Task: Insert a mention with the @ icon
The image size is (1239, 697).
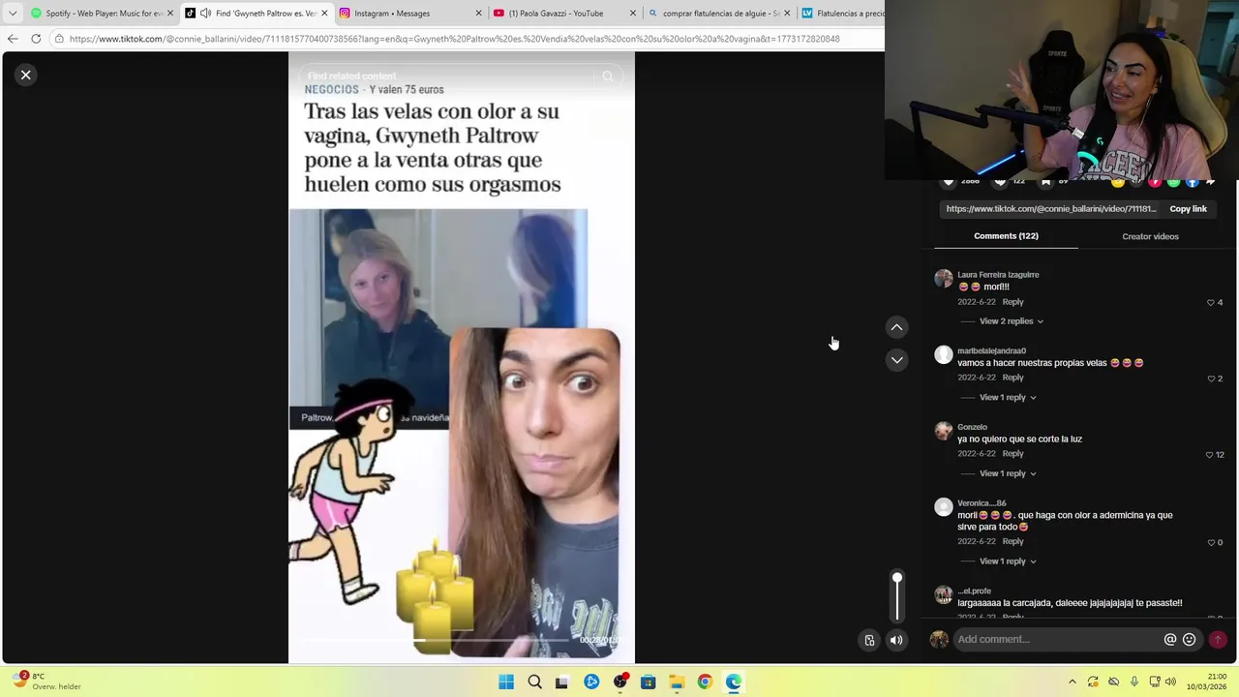Action: (x=1170, y=640)
